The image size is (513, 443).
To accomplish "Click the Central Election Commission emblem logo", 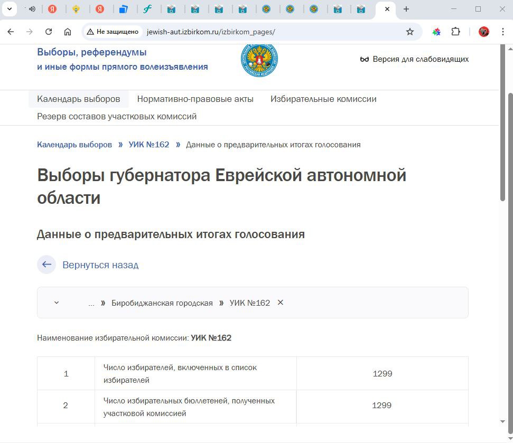I will [259, 60].
